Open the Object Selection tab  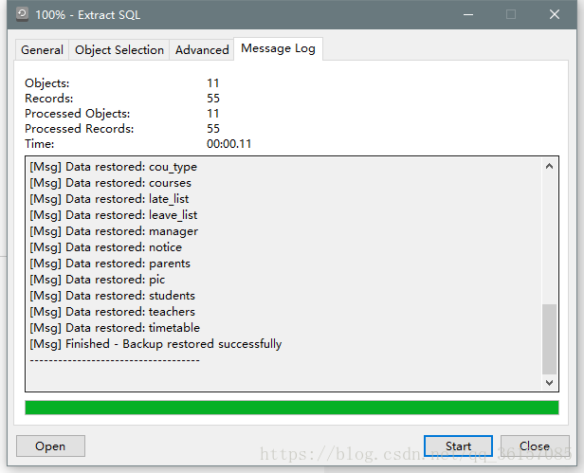coord(119,49)
